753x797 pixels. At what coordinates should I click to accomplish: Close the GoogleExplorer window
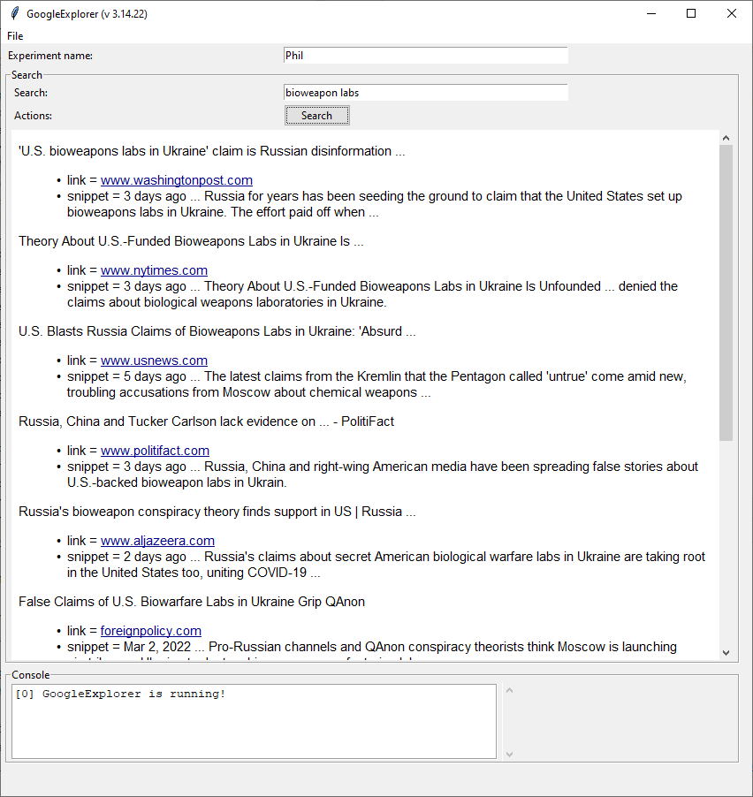731,13
